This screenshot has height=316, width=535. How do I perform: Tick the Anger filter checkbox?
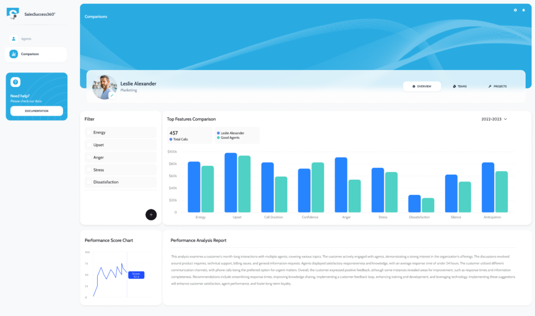pyautogui.click(x=89, y=157)
